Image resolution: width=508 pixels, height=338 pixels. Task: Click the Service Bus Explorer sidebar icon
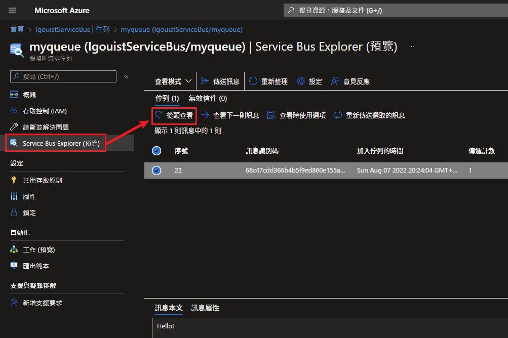click(14, 143)
